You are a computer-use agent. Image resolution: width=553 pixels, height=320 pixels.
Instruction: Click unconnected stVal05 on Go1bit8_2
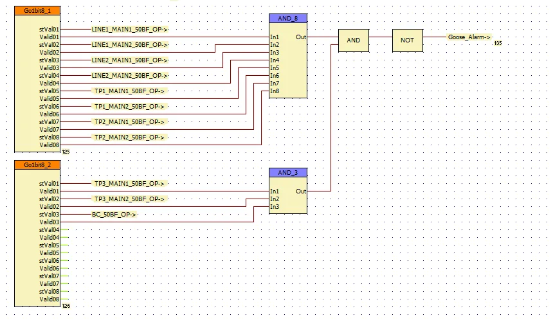click(x=49, y=245)
